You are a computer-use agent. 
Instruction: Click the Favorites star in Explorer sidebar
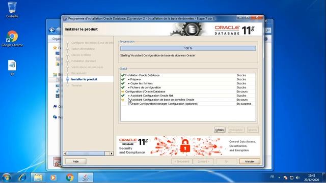tap(55, 48)
